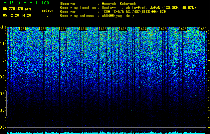Click the date stamp 05.12.20 14:20
210x134 pixels.
tap(17, 15)
